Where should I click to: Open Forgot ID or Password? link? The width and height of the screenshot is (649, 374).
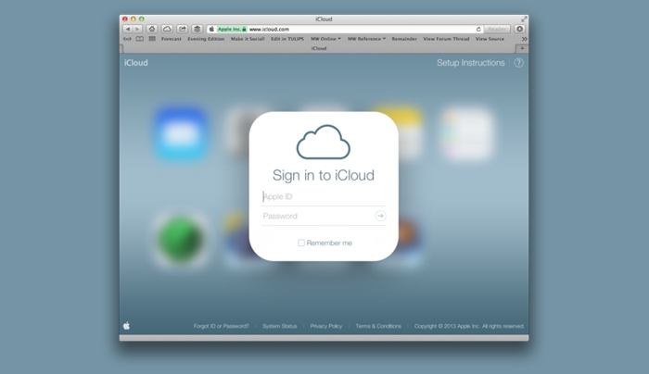[x=221, y=326]
